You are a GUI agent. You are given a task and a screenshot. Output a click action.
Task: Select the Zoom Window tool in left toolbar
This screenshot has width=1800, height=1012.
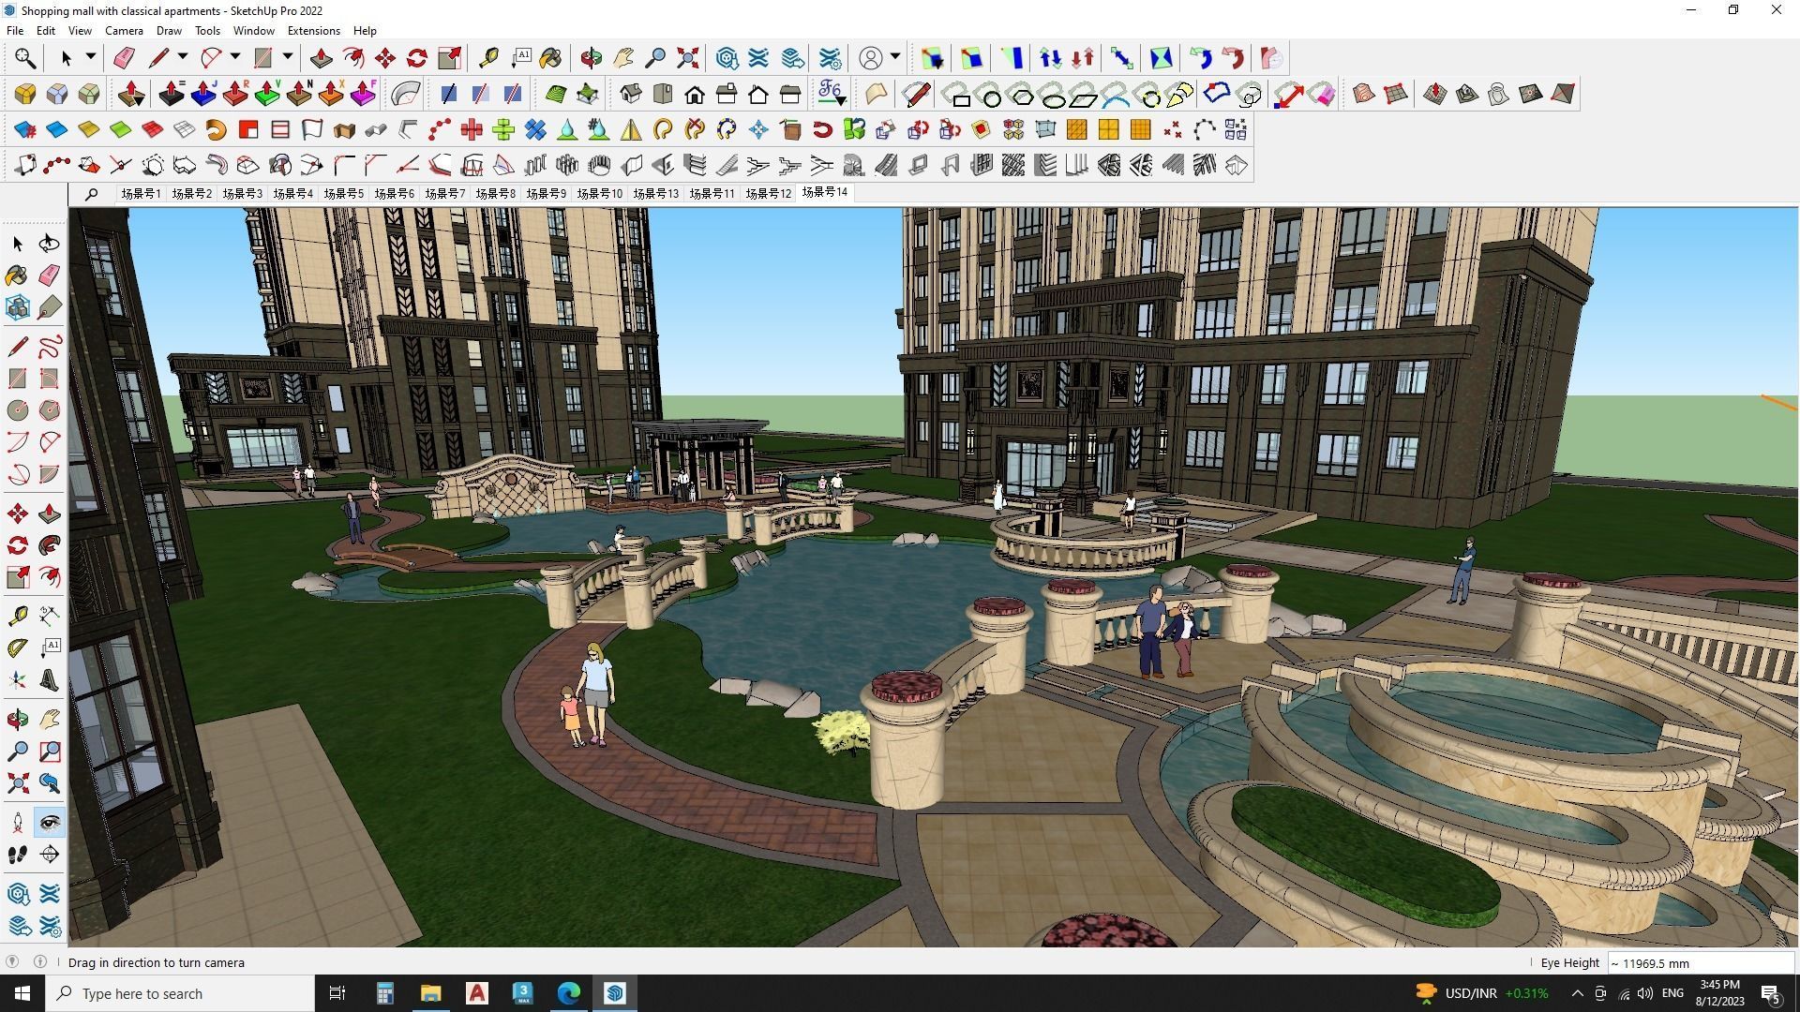[50, 752]
